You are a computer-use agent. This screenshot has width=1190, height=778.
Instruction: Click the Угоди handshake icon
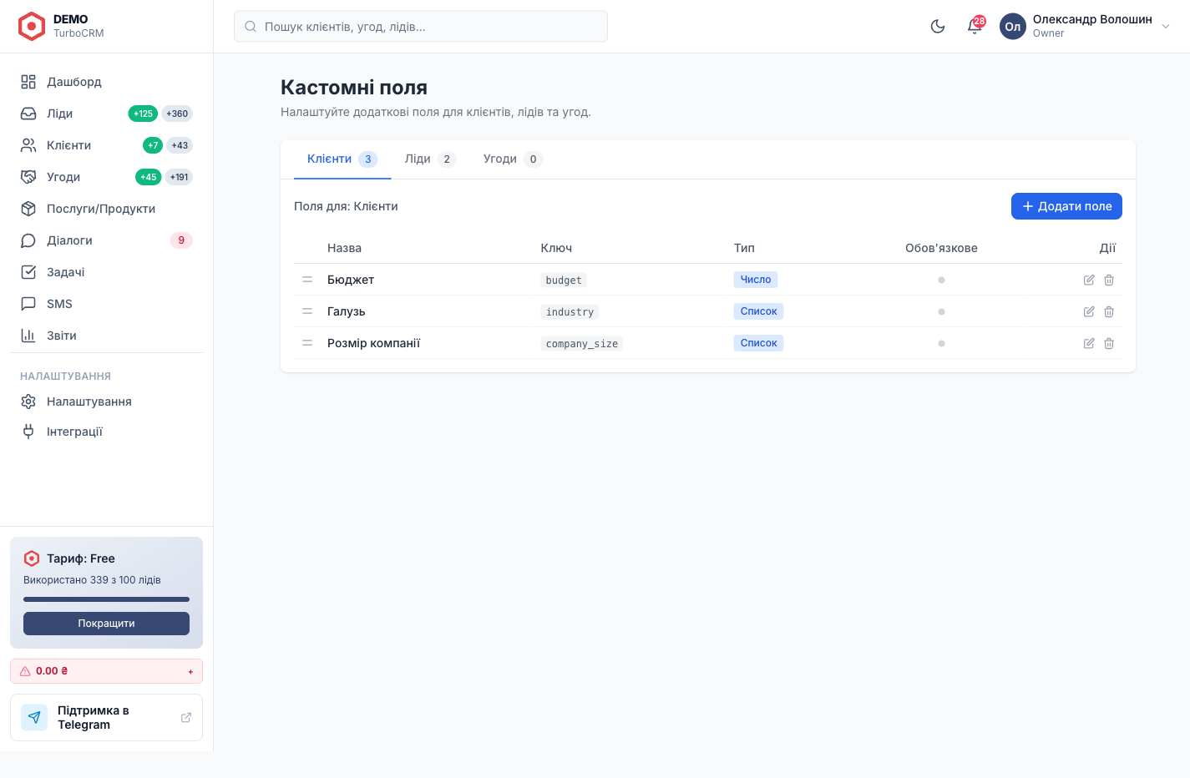click(x=28, y=177)
